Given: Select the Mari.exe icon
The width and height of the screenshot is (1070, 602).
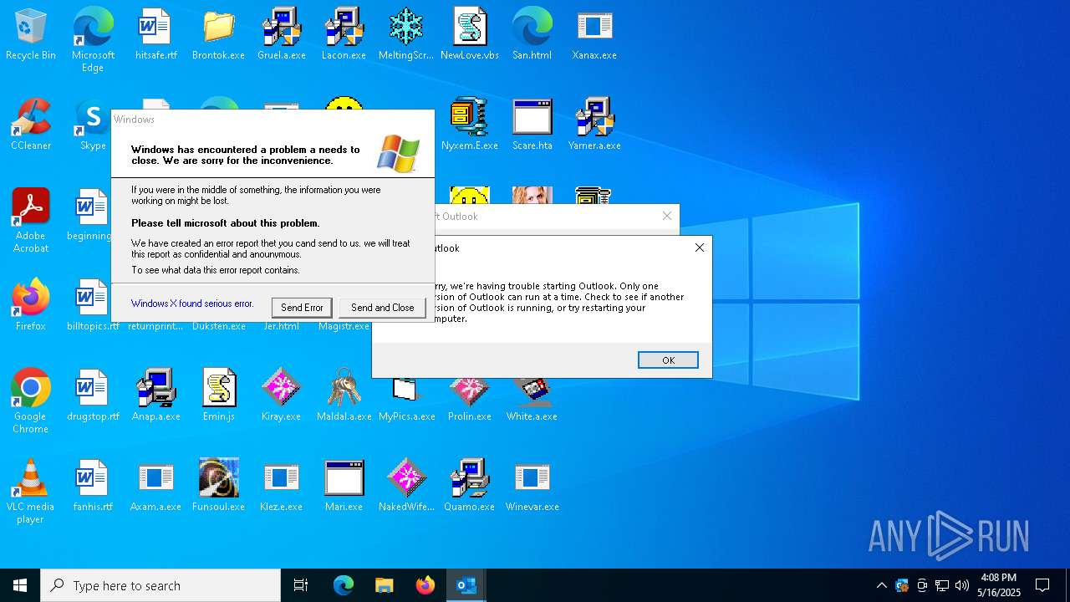Looking at the screenshot, I should pyautogui.click(x=344, y=486).
